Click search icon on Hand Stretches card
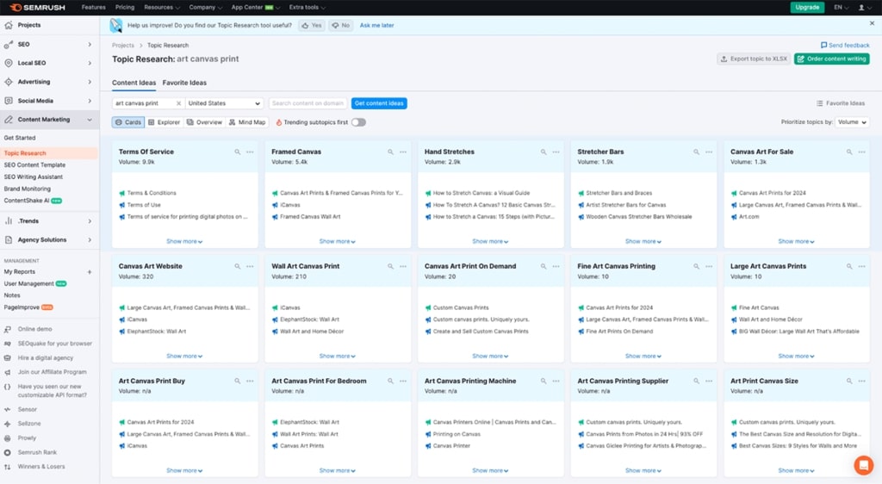 [543, 152]
